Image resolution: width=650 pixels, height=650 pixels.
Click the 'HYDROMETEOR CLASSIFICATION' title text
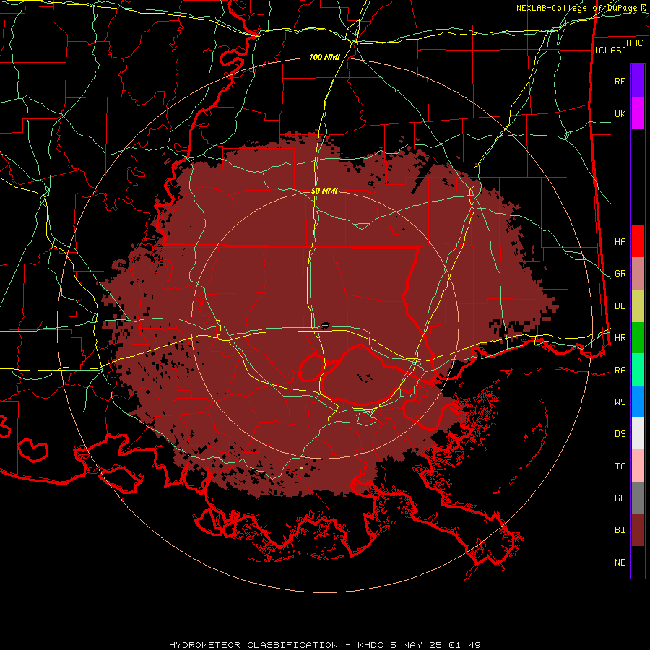253,645
